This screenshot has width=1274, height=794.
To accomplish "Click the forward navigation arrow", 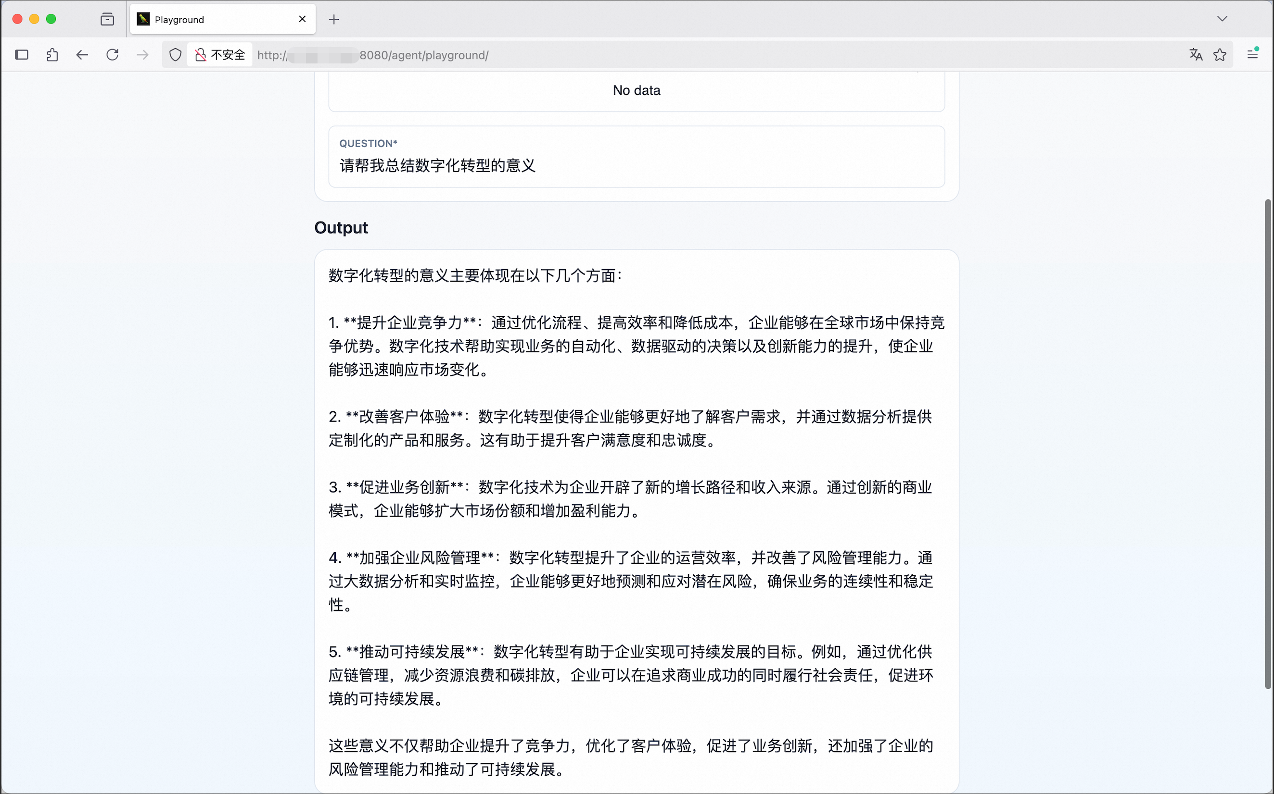I will pyautogui.click(x=142, y=55).
